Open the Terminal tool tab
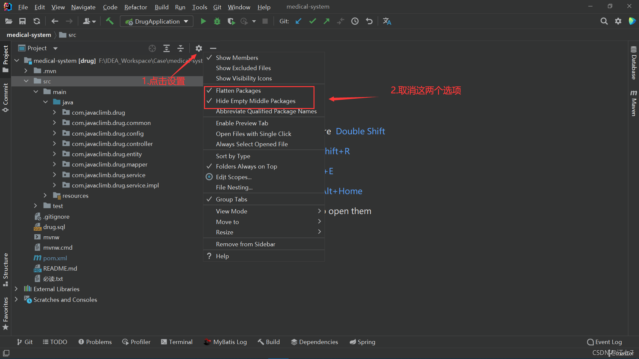The width and height of the screenshot is (639, 359). click(177, 342)
